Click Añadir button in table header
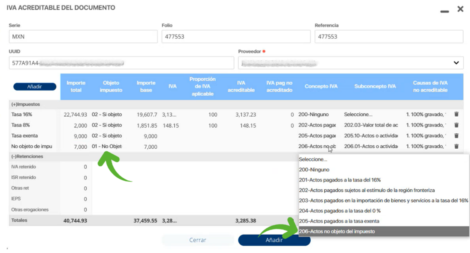 [35, 87]
